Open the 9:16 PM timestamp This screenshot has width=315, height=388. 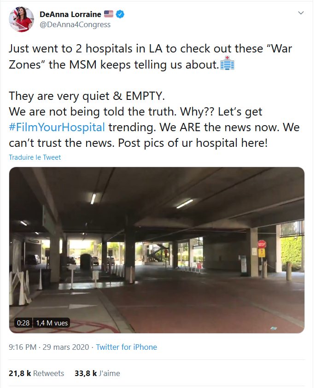click(x=23, y=347)
